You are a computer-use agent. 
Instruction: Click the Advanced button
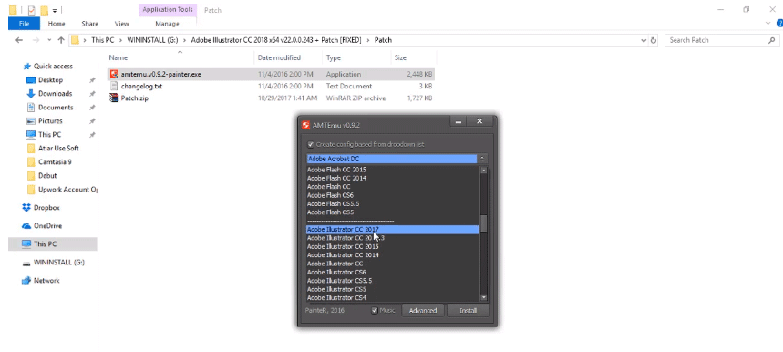(x=423, y=311)
